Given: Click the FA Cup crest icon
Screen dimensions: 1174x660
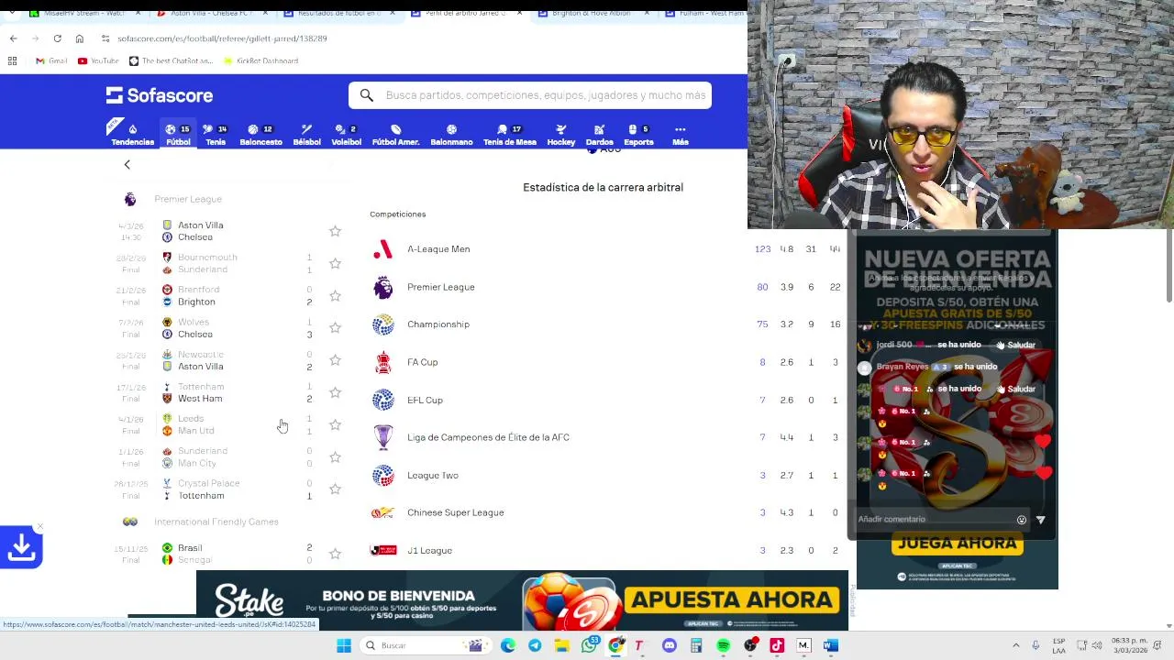Looking at the screenshot, I should tap(382, 362).
